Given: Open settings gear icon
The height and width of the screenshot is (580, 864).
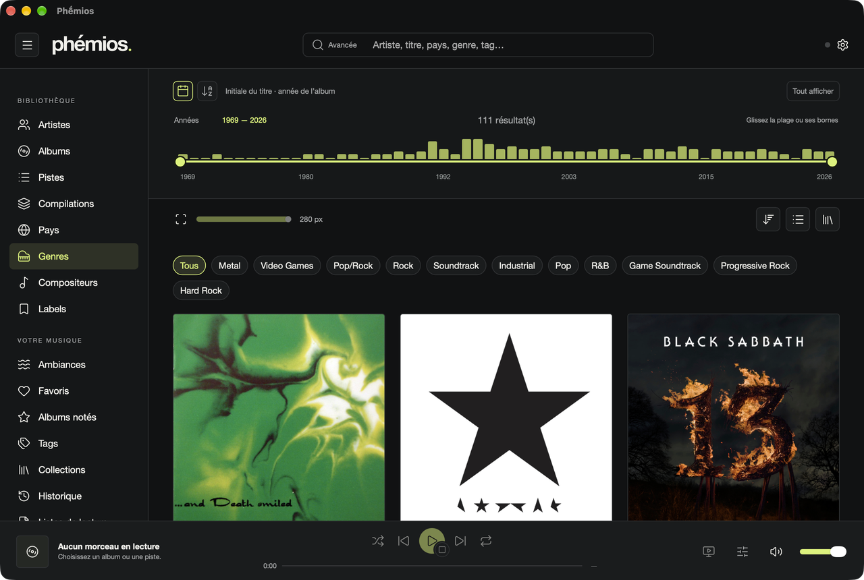Looking at the screenshot, I should point(842,45).
